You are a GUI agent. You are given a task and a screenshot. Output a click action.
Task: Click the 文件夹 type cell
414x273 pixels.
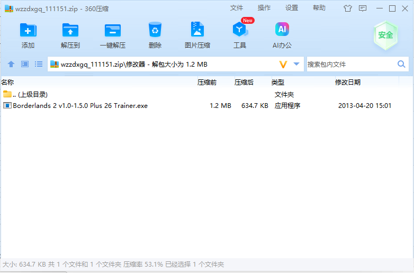[284, 94]
